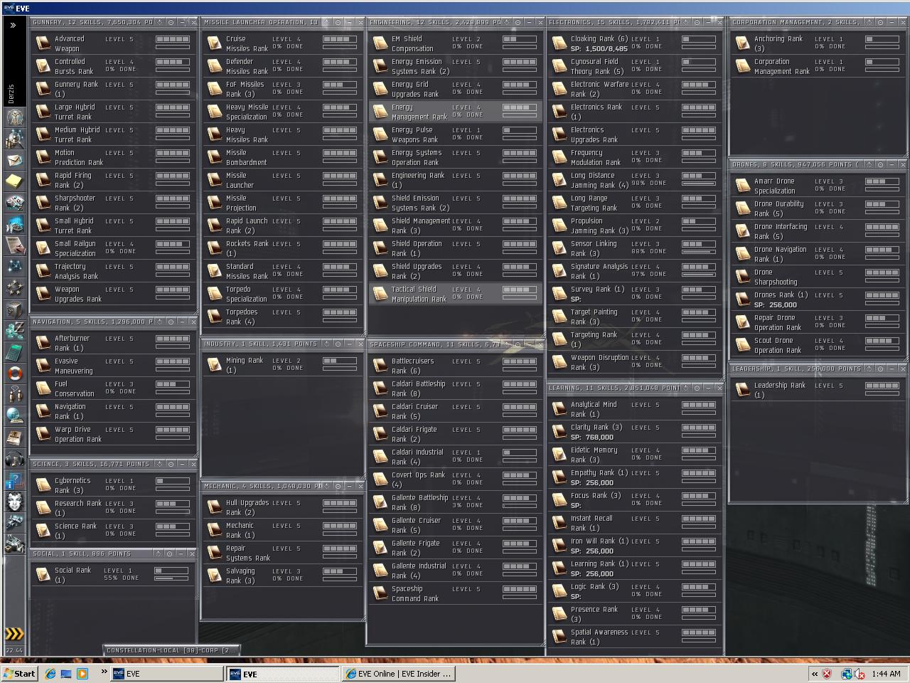Open the Windows Start menu
Screen dimensions: 910x683
(x=19, y=674)
